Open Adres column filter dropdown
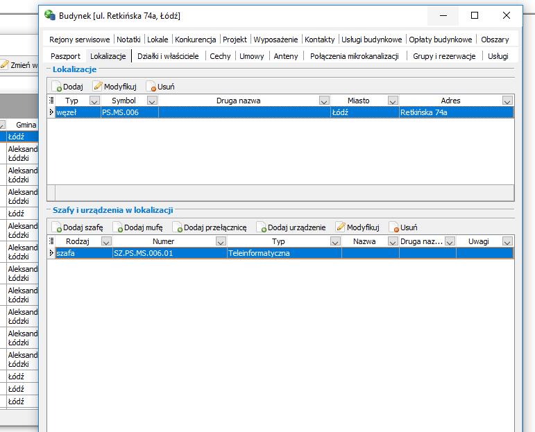The height and width of the screenshot is (432, 535). tap(507, 101)
